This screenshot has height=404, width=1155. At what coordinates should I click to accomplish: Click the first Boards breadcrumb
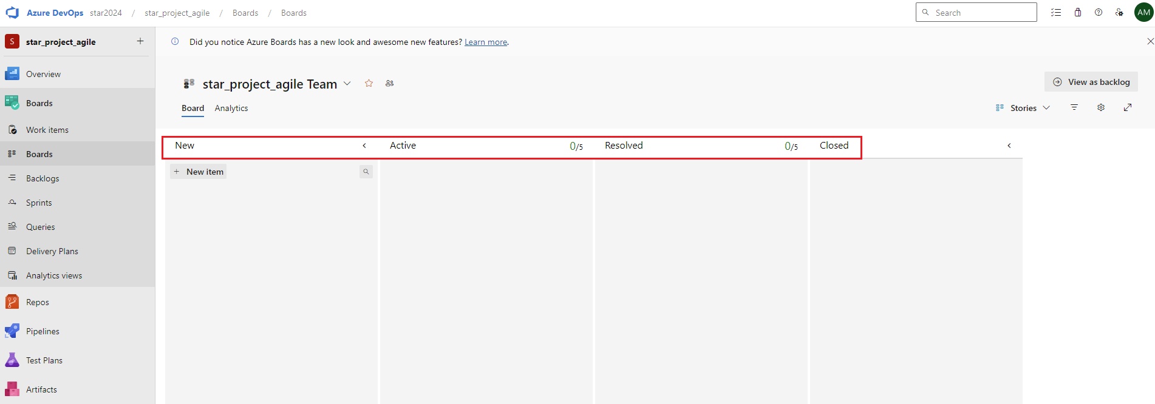click(245, 13)
